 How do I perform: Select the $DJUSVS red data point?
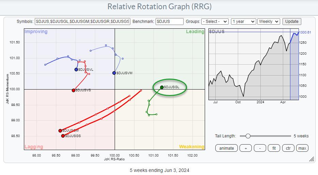pos(73,90)
